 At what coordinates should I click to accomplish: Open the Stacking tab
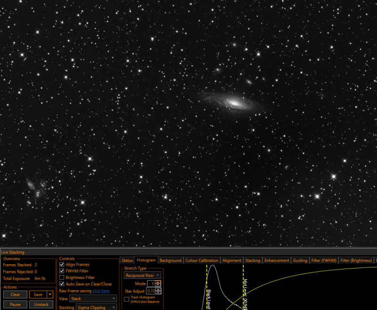pyautogui.click(x=253, y=260)
